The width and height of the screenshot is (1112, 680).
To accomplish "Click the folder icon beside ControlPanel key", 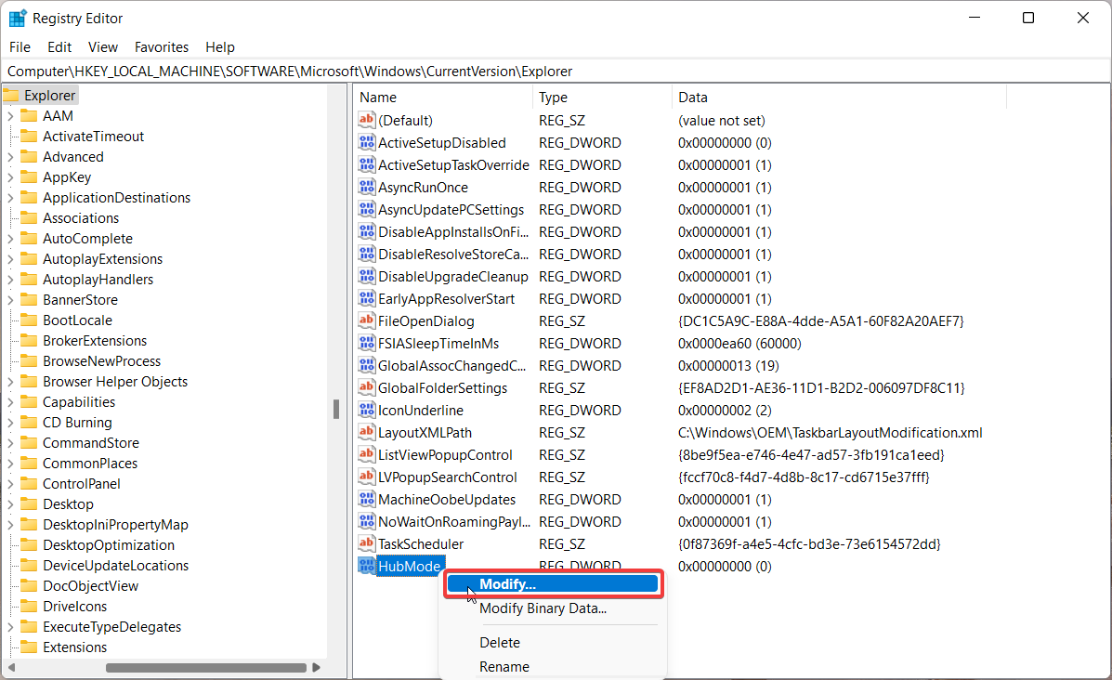I will [28, 484].
